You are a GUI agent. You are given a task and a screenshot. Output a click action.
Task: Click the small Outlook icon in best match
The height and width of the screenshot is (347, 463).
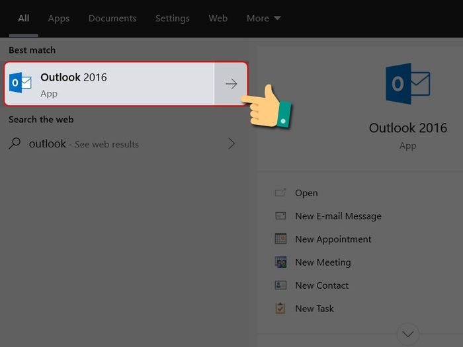(x=20, y=83)
